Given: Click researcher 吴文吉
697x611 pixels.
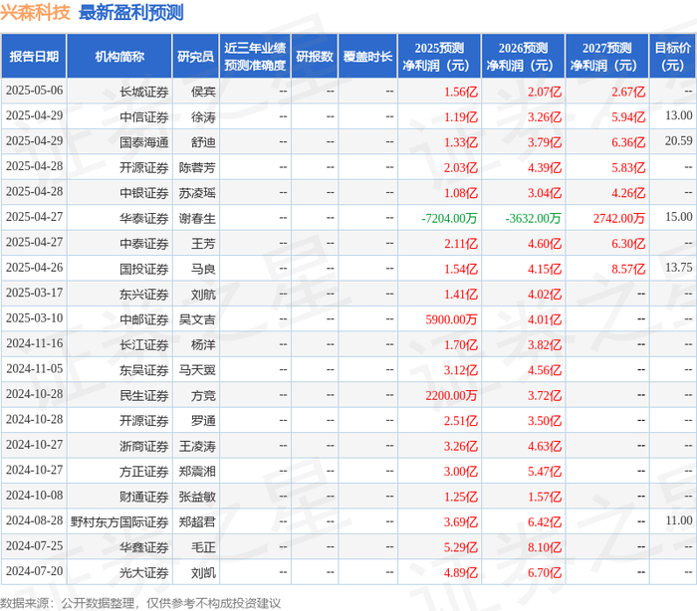Looking at the screenshot, I should click(197, 319).
